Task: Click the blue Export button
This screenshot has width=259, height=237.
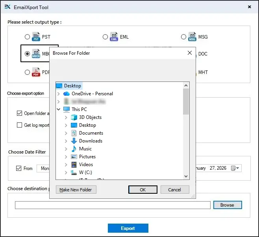Action: tap(128, 228)
